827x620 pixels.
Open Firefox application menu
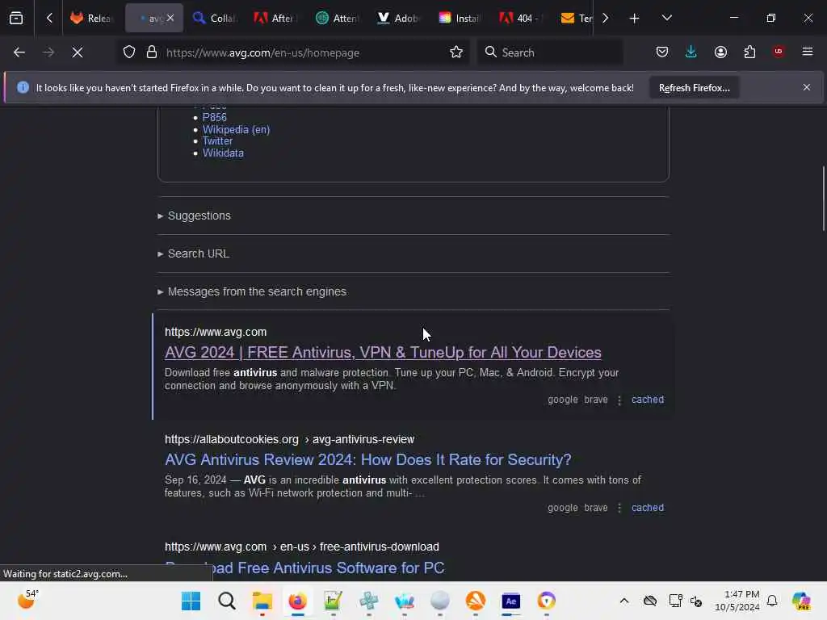808,52
